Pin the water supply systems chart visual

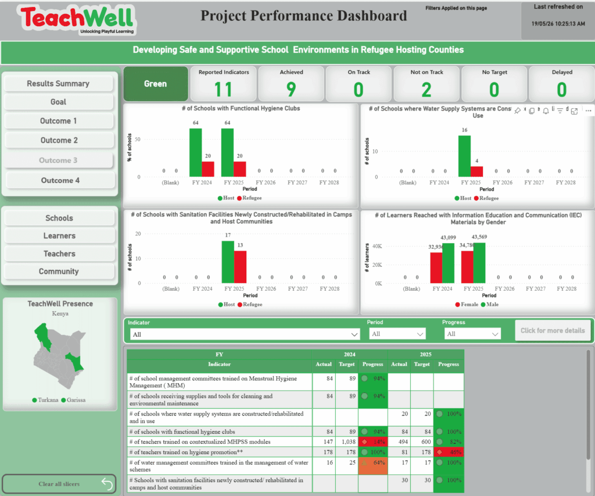click(517, 111)
